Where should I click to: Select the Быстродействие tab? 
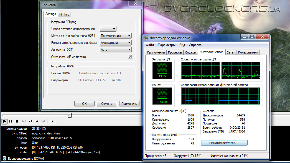[x=211, y=52]
